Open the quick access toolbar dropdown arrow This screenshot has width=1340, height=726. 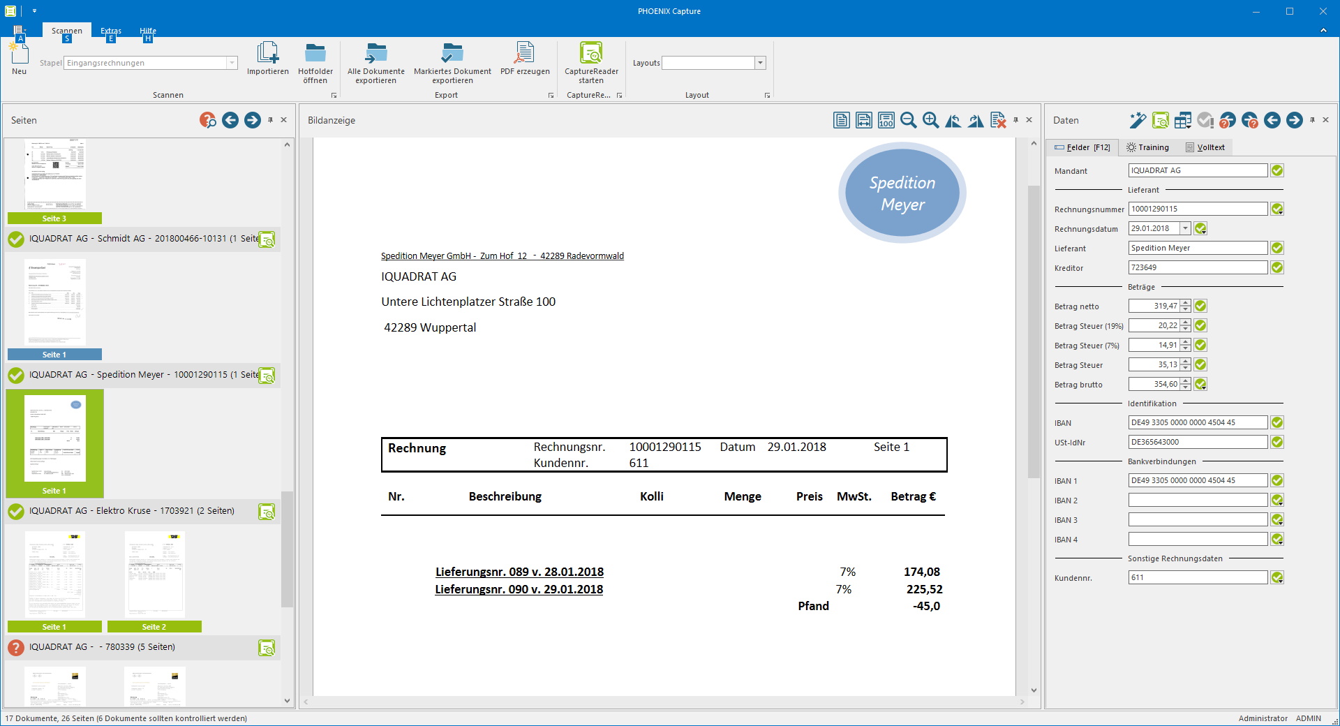click(x=34, y=11)
